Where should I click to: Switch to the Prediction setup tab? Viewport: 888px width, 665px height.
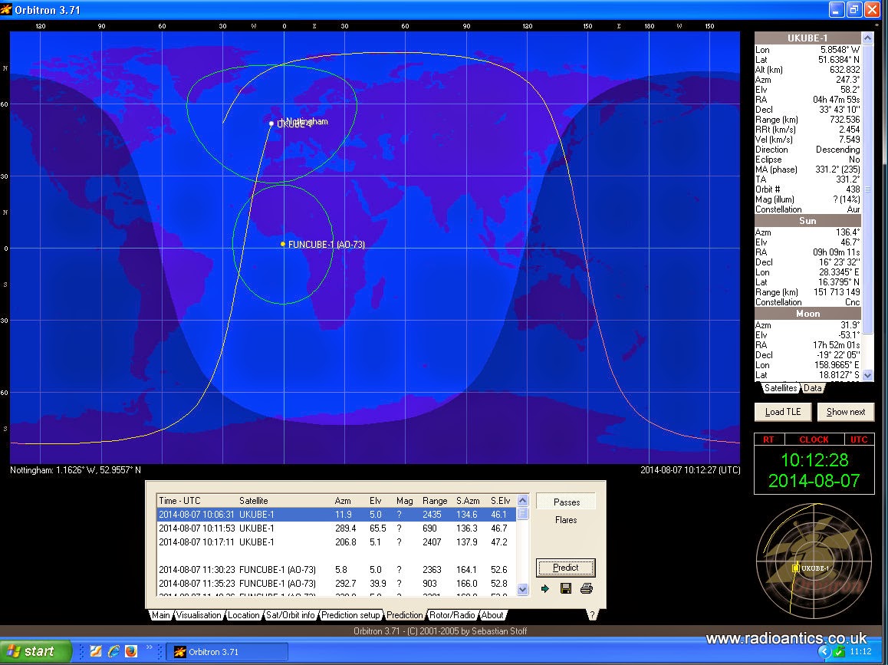pyautogui.click(x=350, y=615)
